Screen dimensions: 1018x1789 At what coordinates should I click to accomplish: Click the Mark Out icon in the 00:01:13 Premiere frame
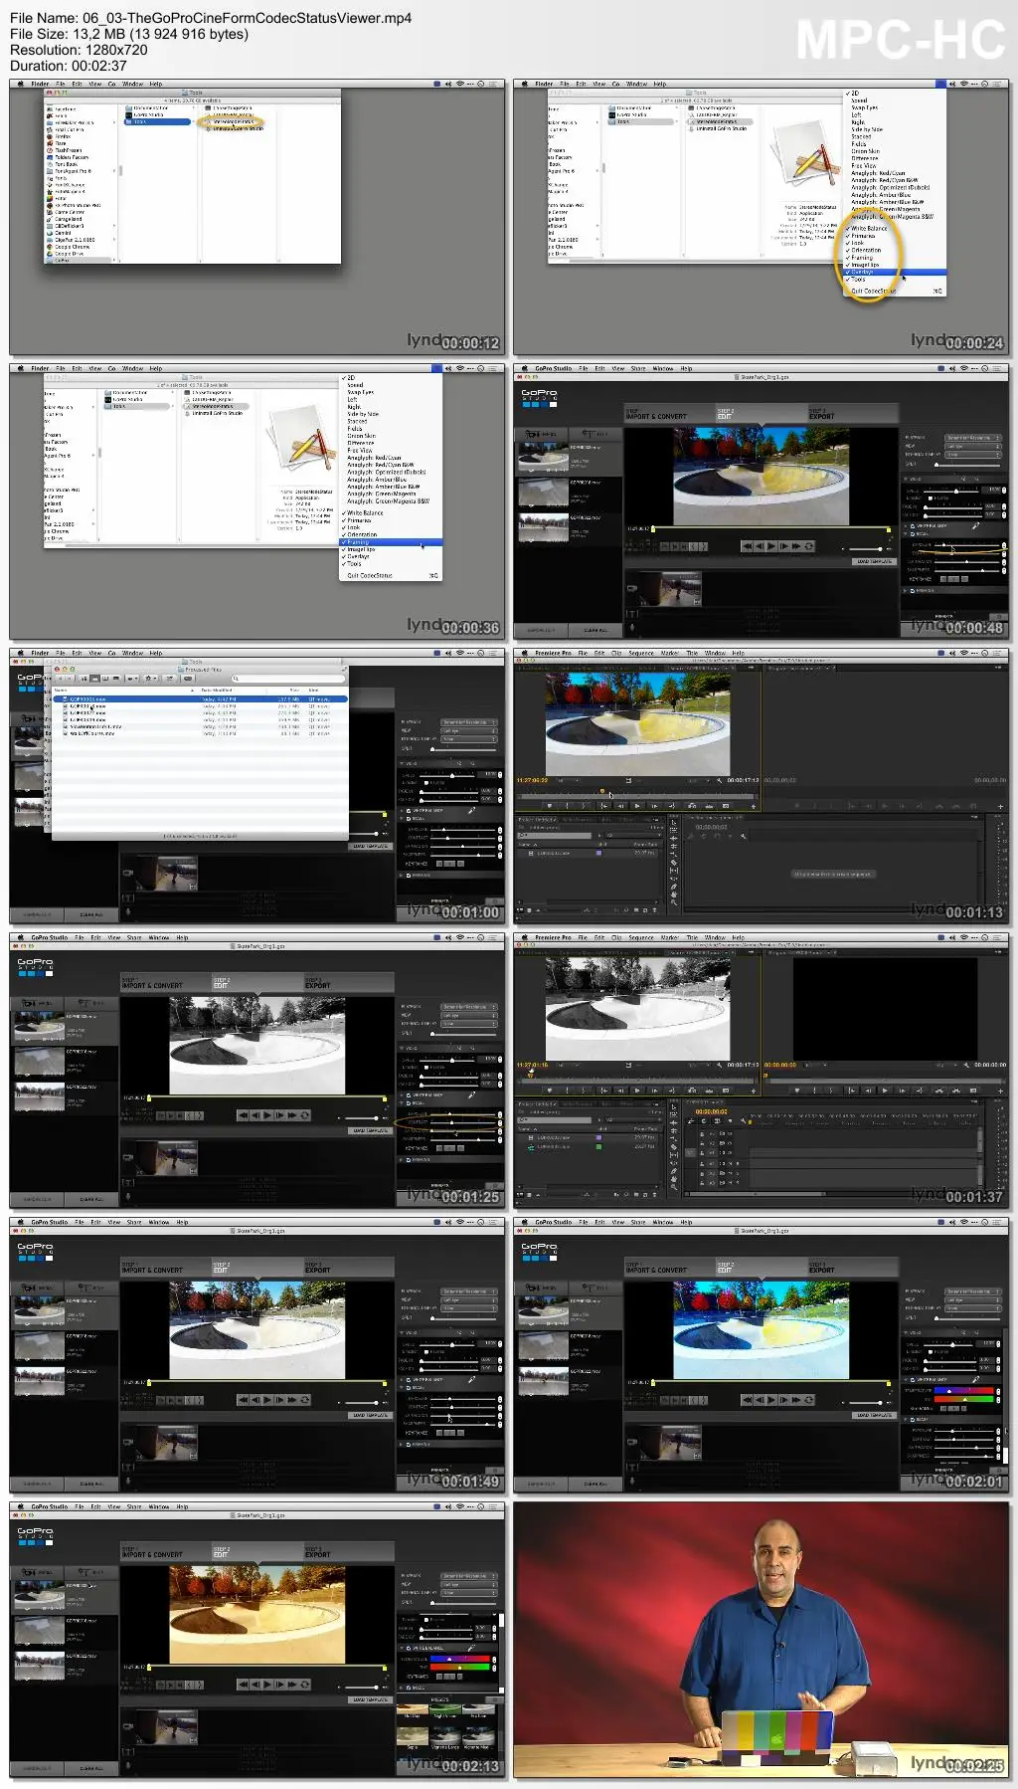tap(584, 806)
